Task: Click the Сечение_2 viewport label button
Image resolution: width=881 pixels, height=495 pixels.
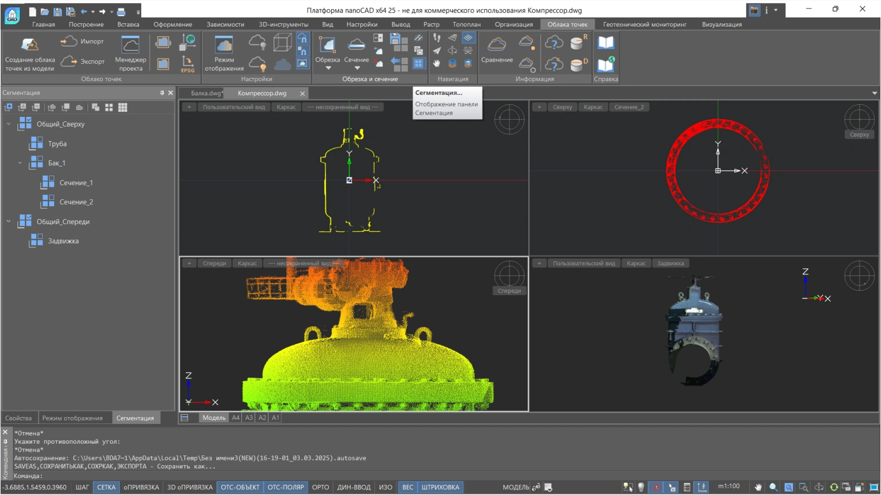Action: click(x=630, y=107)
